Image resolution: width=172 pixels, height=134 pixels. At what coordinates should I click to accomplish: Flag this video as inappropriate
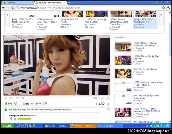(x=46, y=104)
